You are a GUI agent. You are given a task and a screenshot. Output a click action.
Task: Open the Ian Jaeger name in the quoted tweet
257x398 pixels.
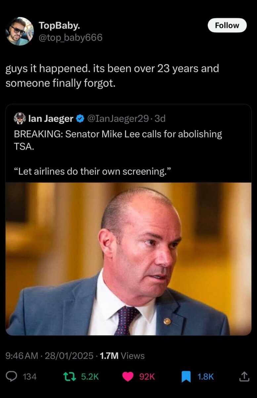coord(51,118)
